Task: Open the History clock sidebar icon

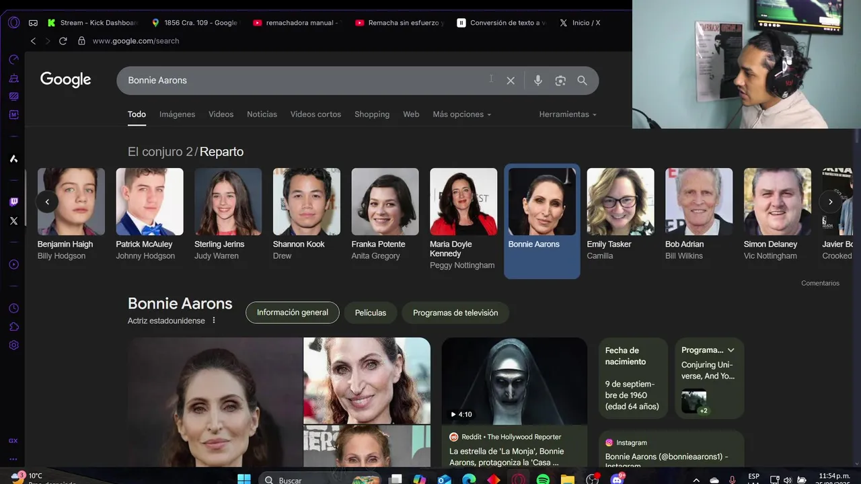Action: [x=13, y=309]
